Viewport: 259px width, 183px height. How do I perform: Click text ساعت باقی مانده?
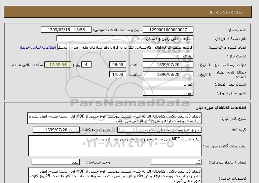[28, 65]
